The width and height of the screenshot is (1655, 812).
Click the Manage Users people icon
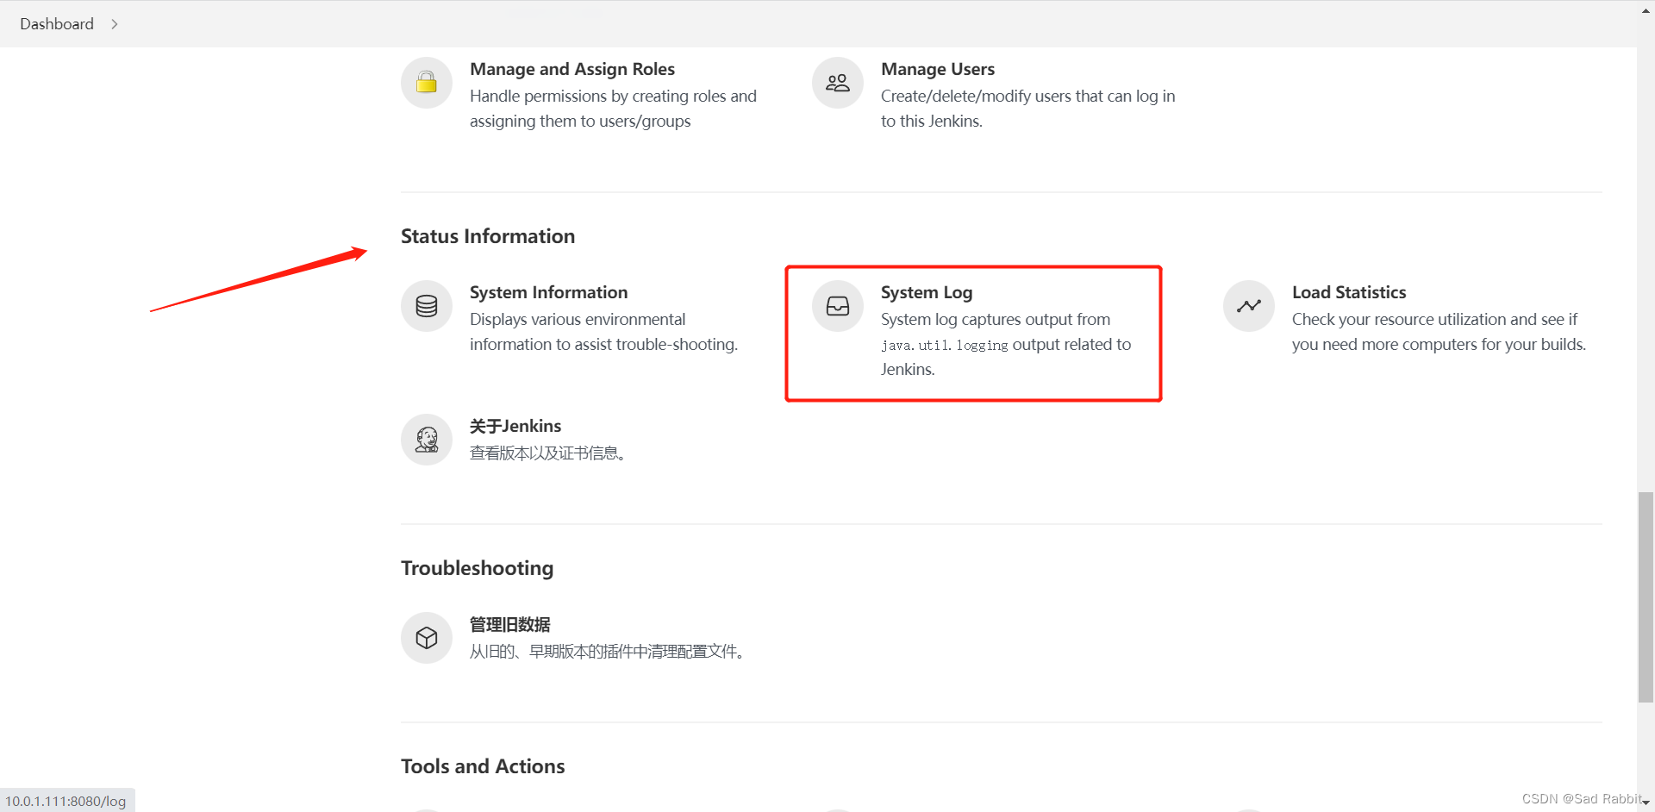pos(838,83)
